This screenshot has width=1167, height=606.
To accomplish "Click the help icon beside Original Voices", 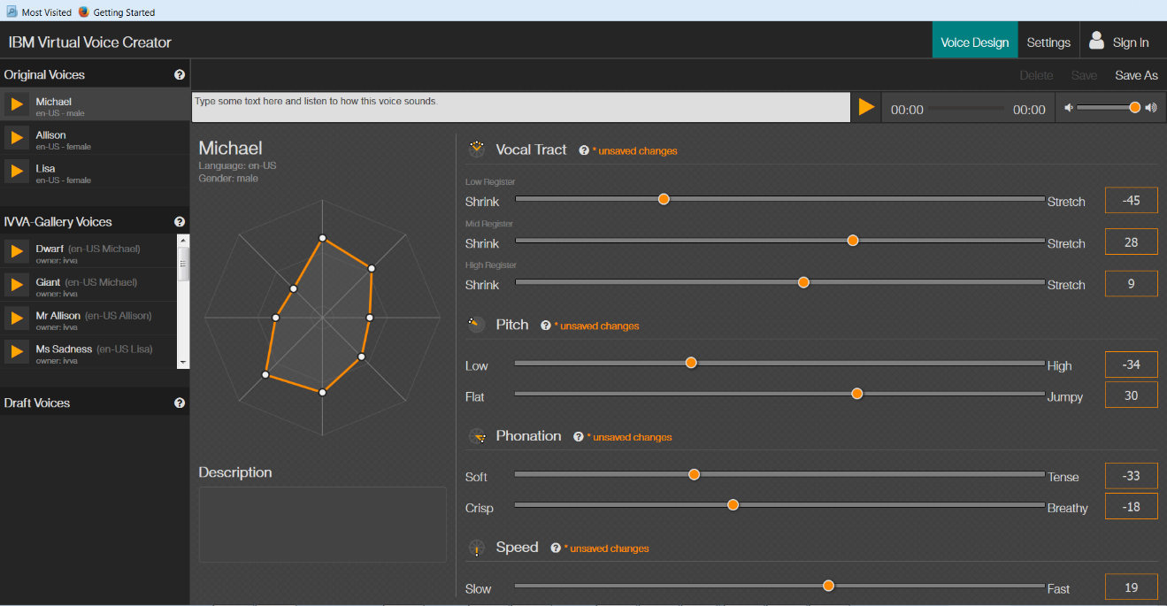I will [180, 75].
